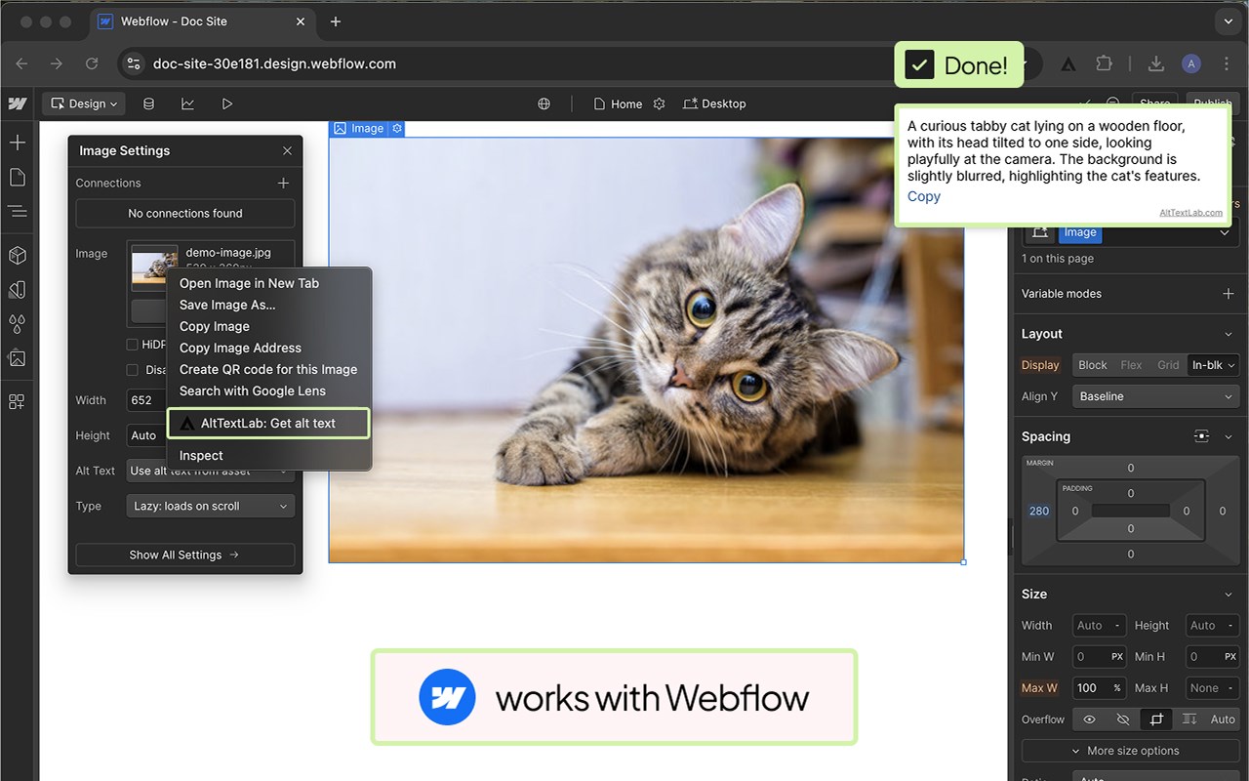Open the browser Extensions puzzle icon
1249x781 pixels.
click(1104, 63)
